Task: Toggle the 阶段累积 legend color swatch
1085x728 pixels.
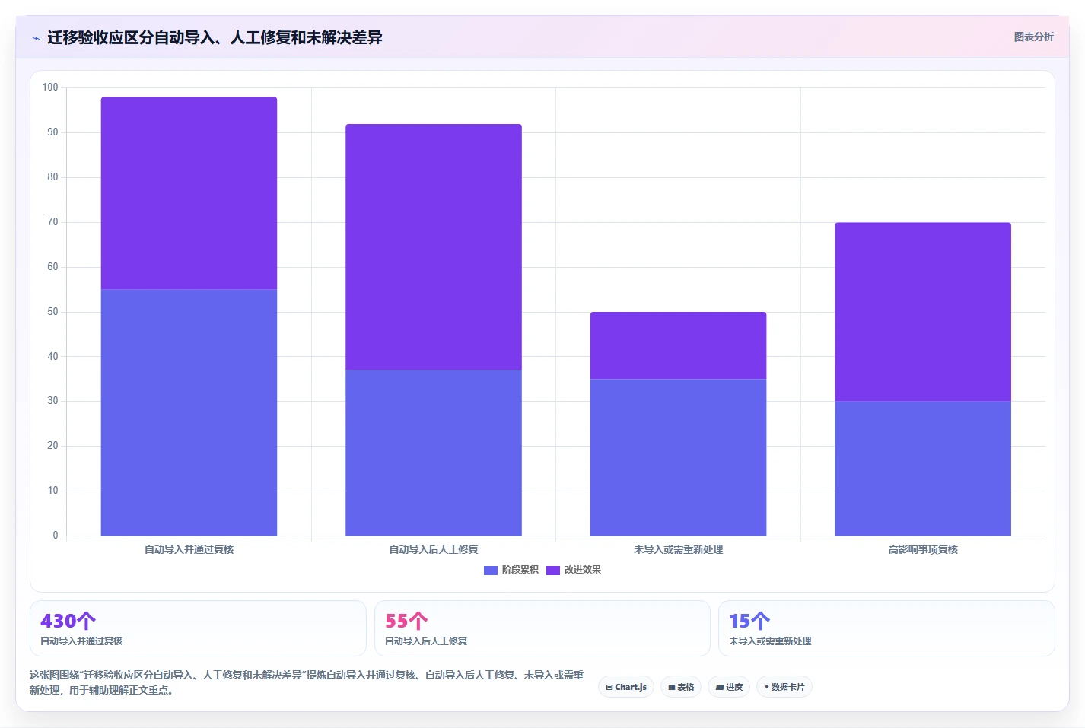Action: pos(491,570)
